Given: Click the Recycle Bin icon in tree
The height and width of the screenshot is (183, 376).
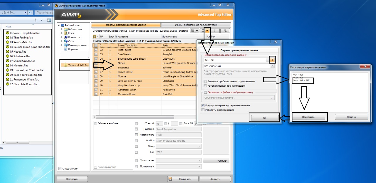Looking at the screenshot, I should click(66, 49).
